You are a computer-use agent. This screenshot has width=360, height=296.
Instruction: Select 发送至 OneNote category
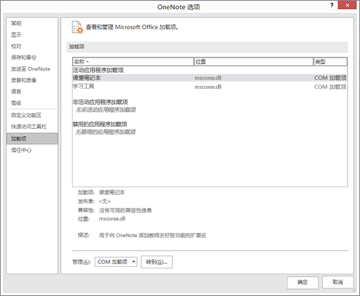(x=30, y=69)
